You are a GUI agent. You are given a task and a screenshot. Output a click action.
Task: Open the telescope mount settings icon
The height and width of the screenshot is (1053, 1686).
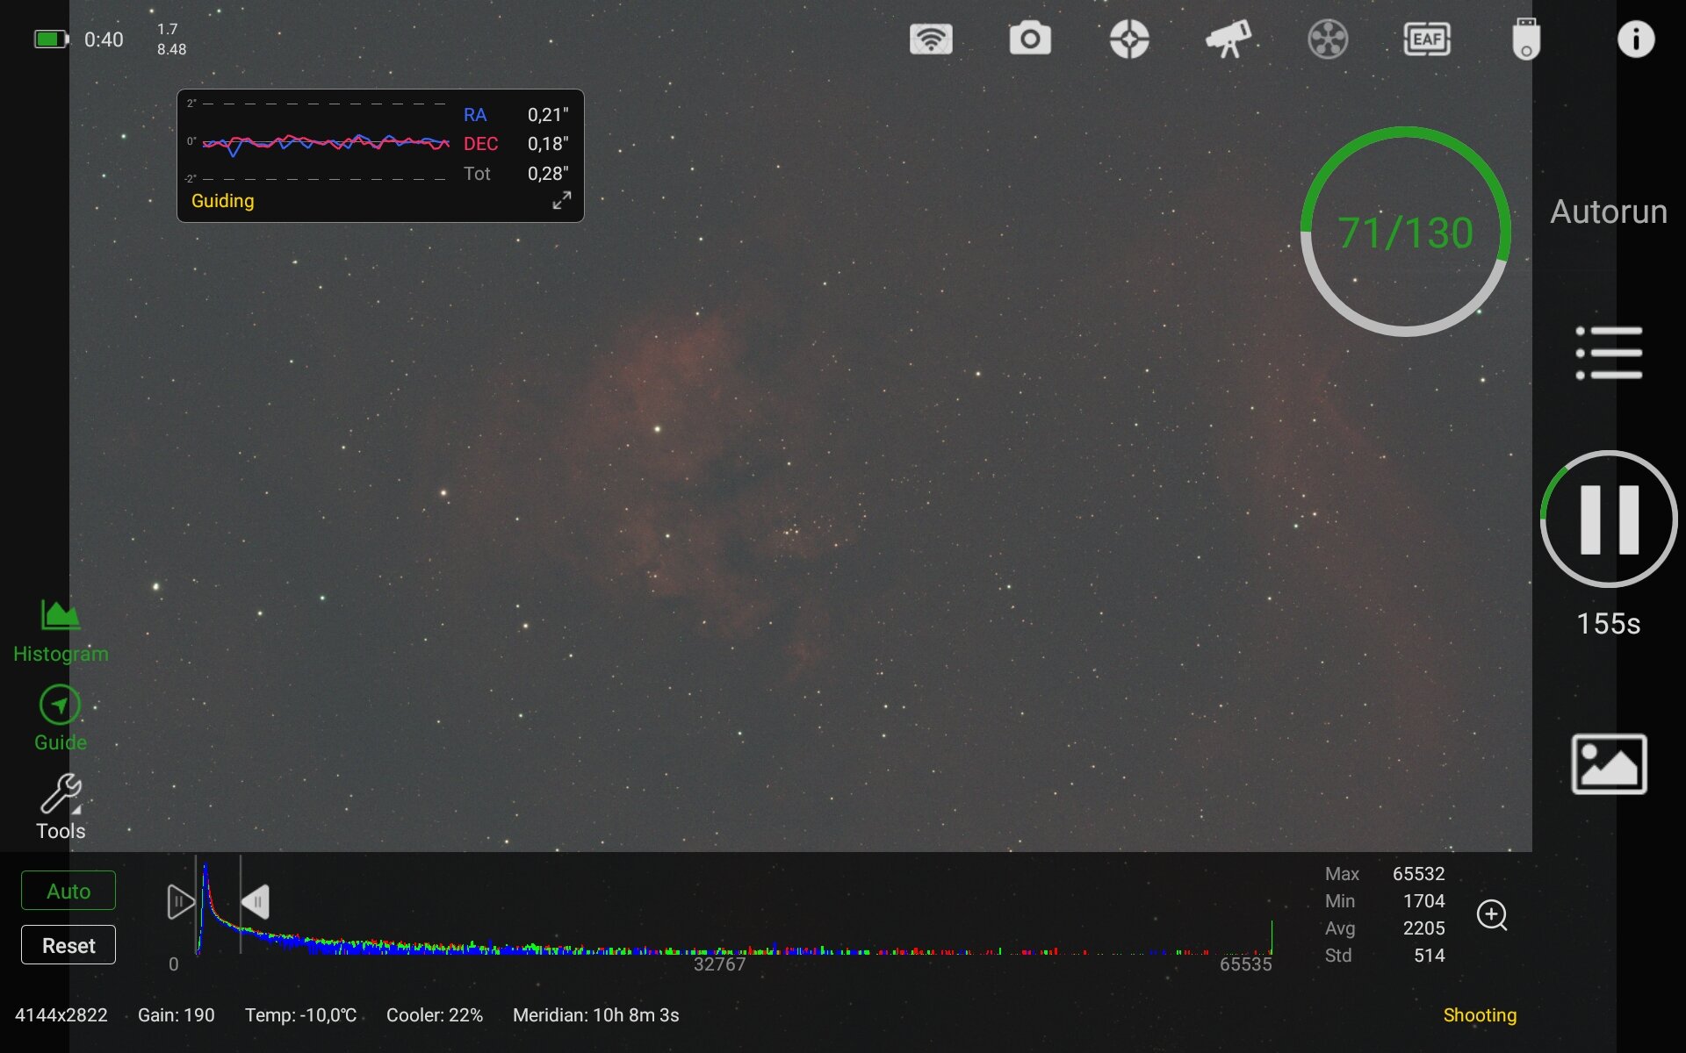[1228, 39]
